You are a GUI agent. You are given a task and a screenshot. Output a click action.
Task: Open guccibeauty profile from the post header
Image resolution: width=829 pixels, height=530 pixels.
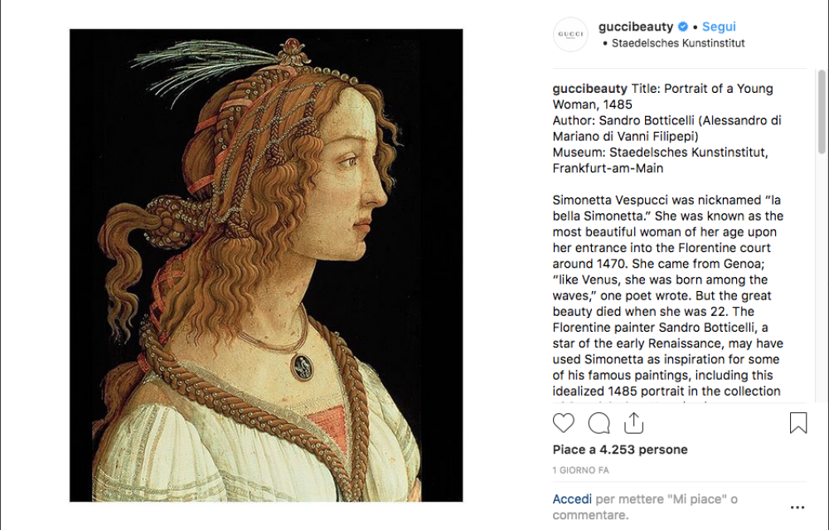[x=636, y=27]
